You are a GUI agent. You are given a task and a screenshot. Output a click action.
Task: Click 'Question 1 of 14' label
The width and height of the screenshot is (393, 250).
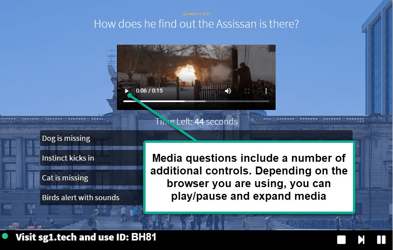tap(196, 13)
